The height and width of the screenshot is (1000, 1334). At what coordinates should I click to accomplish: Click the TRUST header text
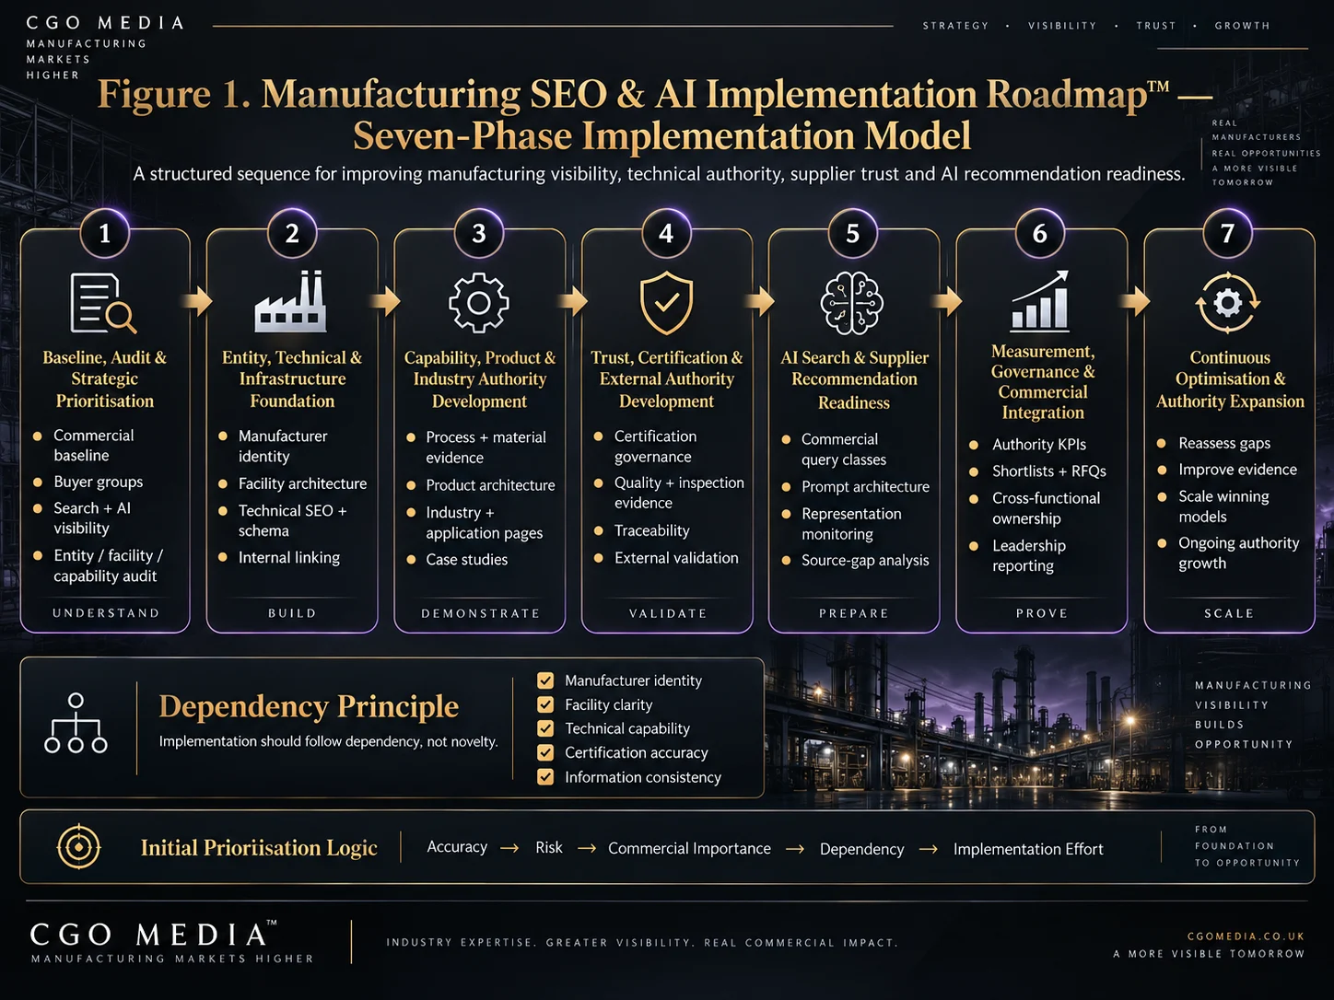[1156, 26]
